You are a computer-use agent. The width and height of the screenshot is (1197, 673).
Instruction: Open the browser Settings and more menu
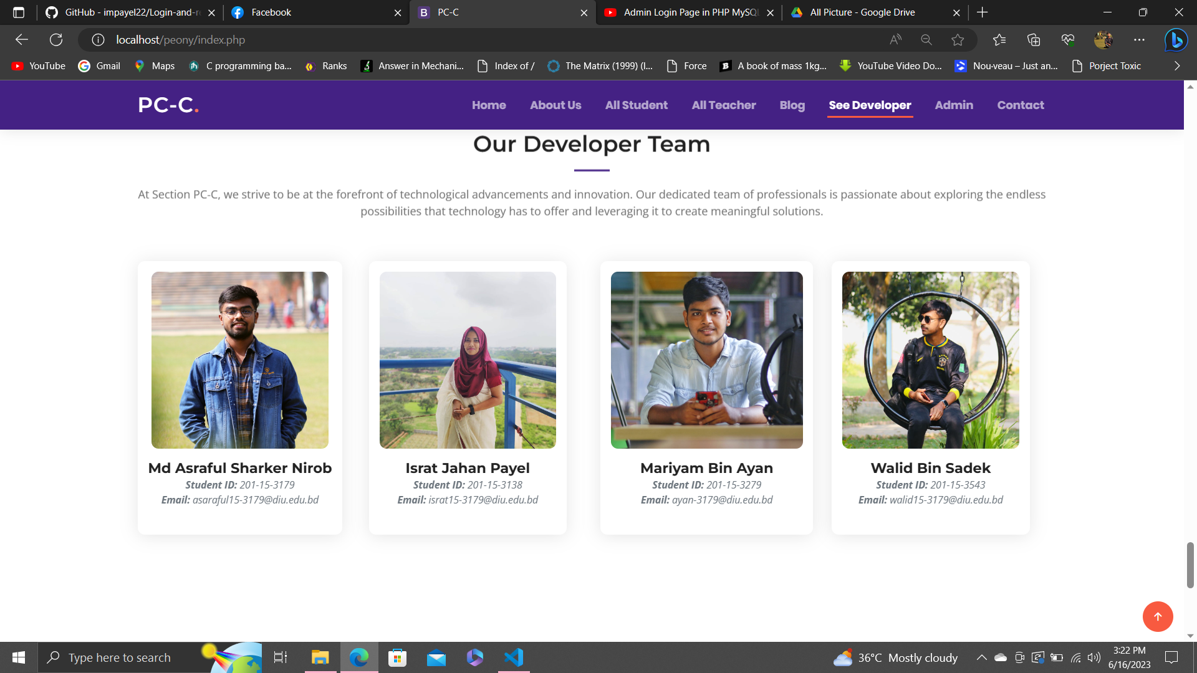pos(1139,40)
